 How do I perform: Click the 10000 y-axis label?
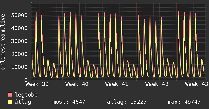pyautogui.click(x=19, y=67)
